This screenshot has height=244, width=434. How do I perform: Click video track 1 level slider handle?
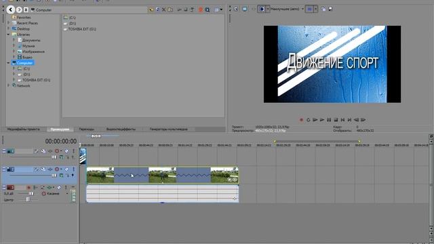54,157
